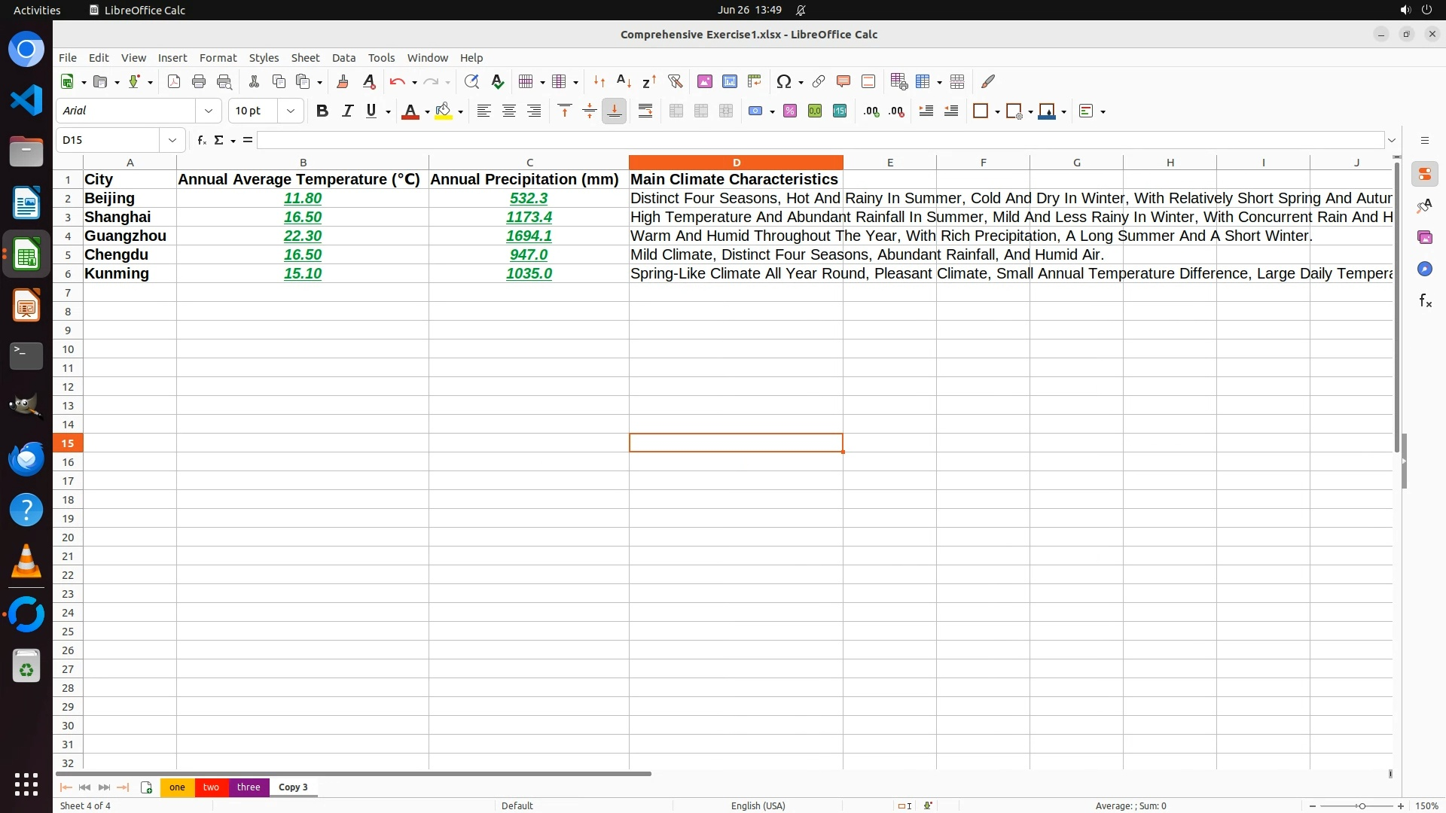1446x813 pixels.
Task: Click the Print icon
Action: click(x=199, y=81)
